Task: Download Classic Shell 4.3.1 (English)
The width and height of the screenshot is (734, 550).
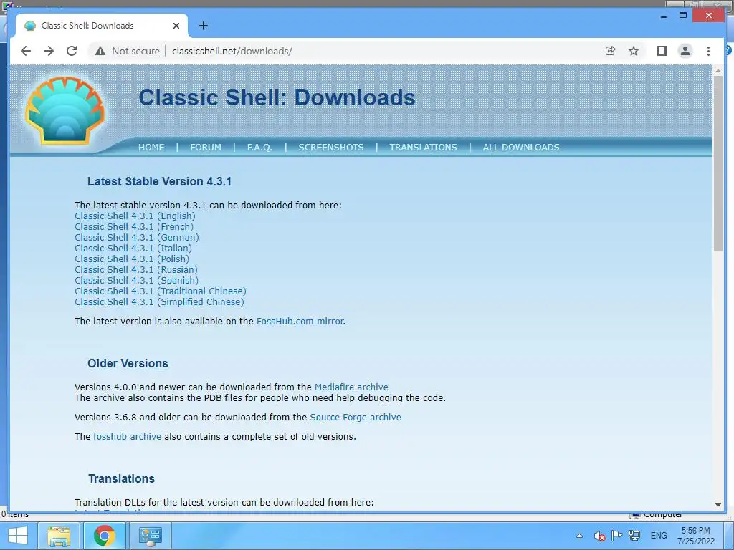Action: point(135,216)
